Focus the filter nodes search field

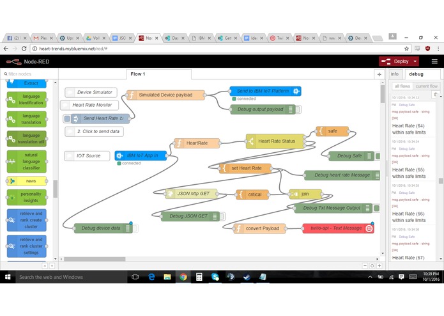pyautogui.click(x=30, y=74)
